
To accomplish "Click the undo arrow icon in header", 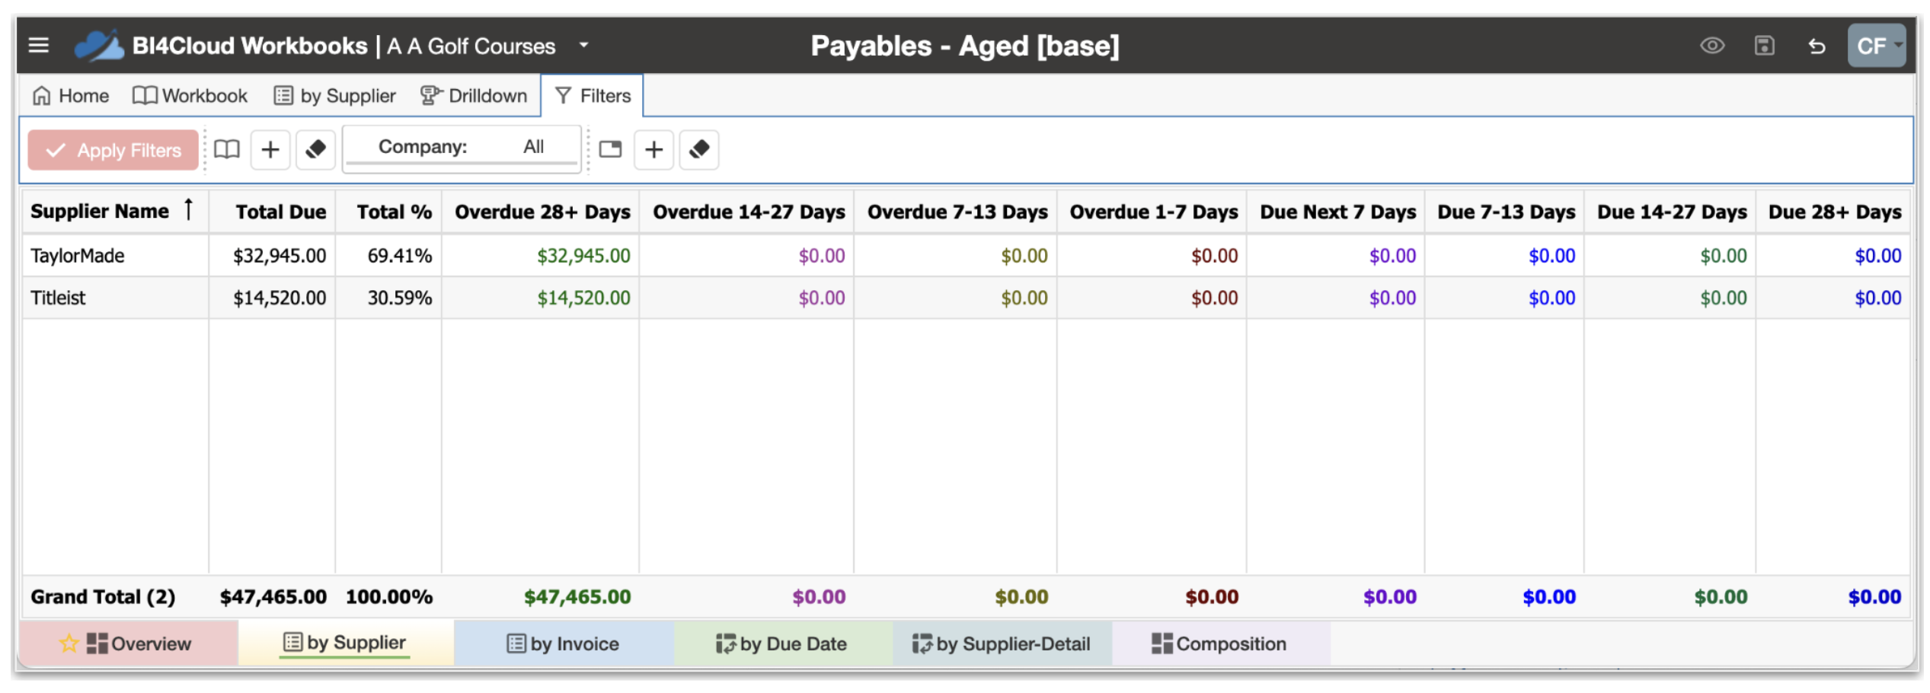I will coord(1817,46).
